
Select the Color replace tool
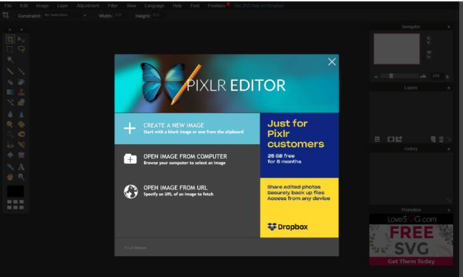(10, 103)
